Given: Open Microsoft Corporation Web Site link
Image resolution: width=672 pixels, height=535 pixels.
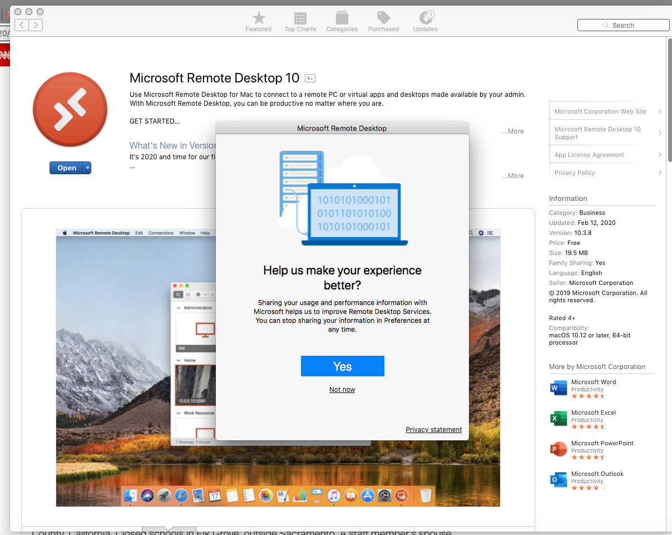Looking at the screenshot, I should click(601, 111).
